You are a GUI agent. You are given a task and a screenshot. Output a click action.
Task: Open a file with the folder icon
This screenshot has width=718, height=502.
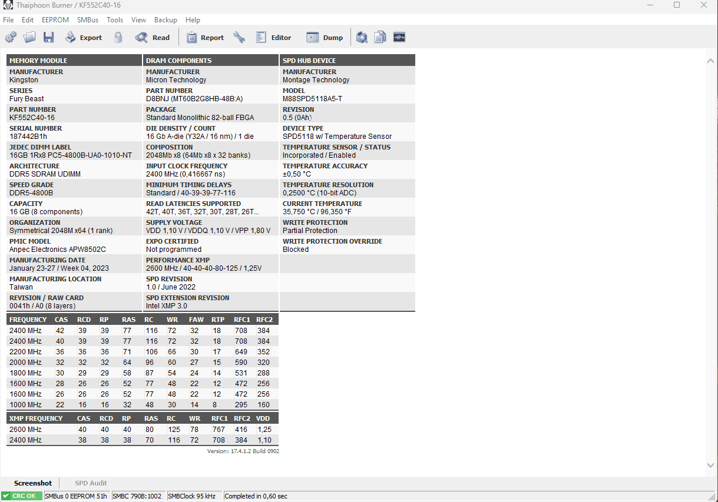coord(29,38)
